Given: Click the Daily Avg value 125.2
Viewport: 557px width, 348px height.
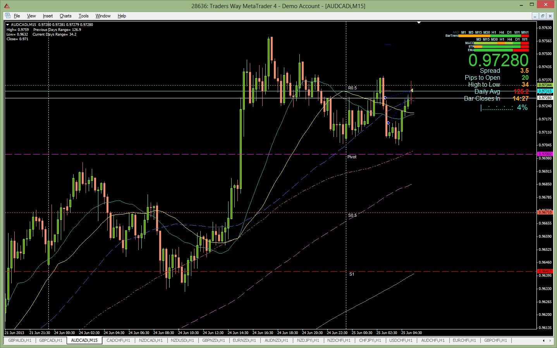Looking at the screenshot, I should pyautogui.click(x=521, y=91).
